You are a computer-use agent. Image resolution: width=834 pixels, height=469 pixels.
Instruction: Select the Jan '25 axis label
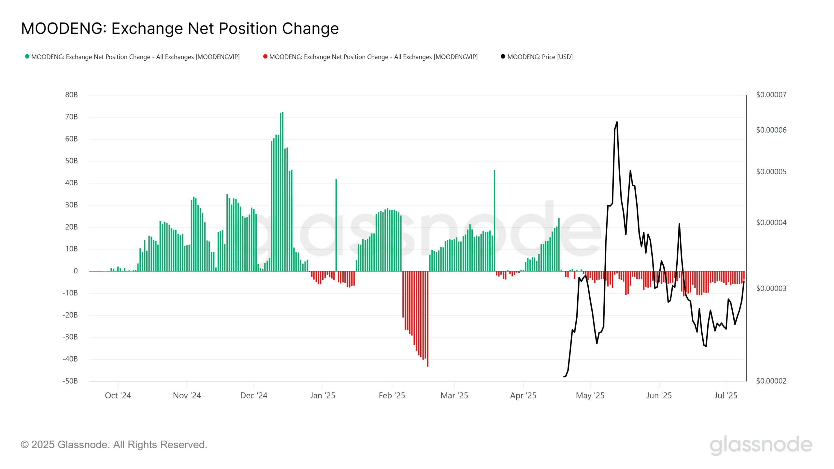[323, 395]
